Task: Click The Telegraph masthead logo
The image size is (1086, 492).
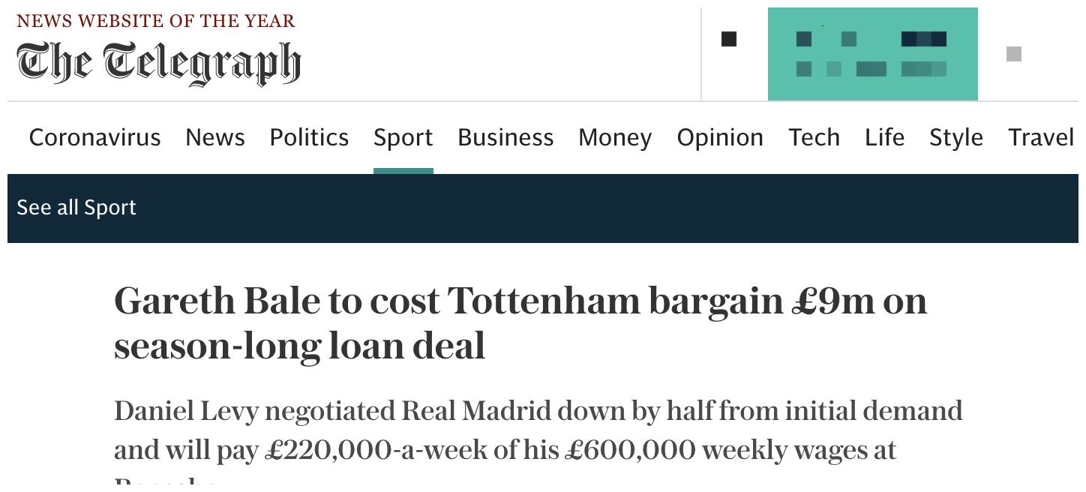Action: coord(158,63)
